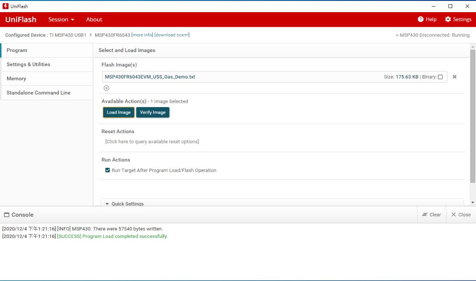Click the [download ccxml] link

point(172,35)
